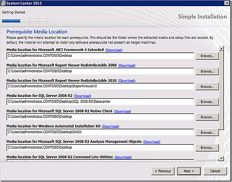The width and height of the screenshot is (232, 182).
Task: Browse for SQL Server Native Client media
Action: 207,117
